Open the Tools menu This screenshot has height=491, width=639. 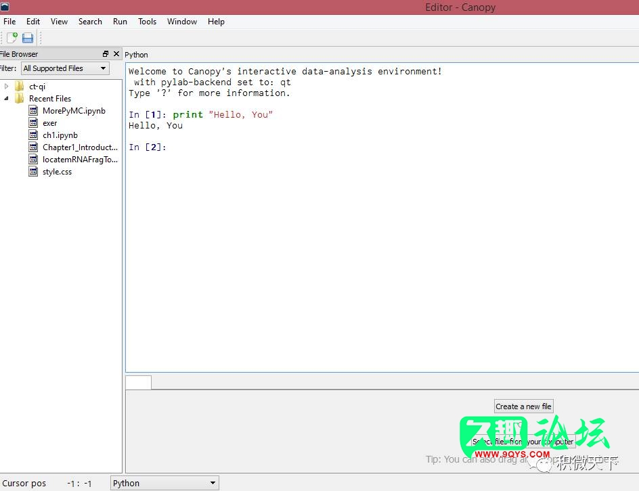(147, 22)
